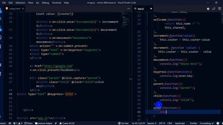
Task: Click Ln 45, Col 14 indicator
Action: click(138, 123)
